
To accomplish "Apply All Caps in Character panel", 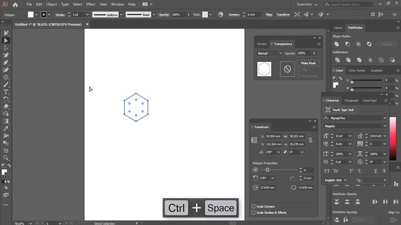I will [x=327, y=171].
